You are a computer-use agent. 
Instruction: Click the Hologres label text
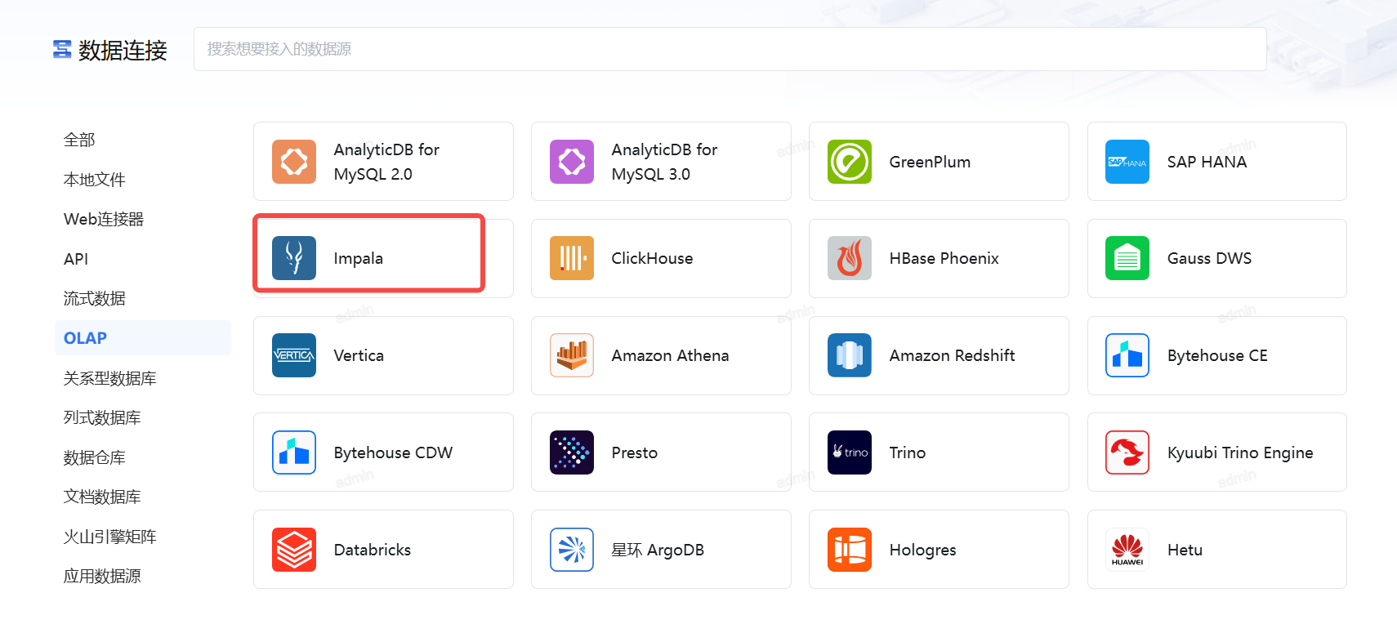click(x=922, y=550)
